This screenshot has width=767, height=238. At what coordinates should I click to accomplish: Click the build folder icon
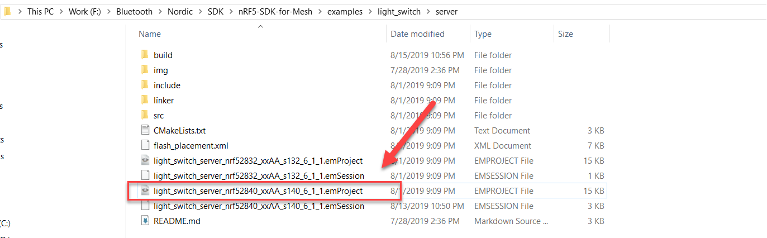click(x=145, y=55)
